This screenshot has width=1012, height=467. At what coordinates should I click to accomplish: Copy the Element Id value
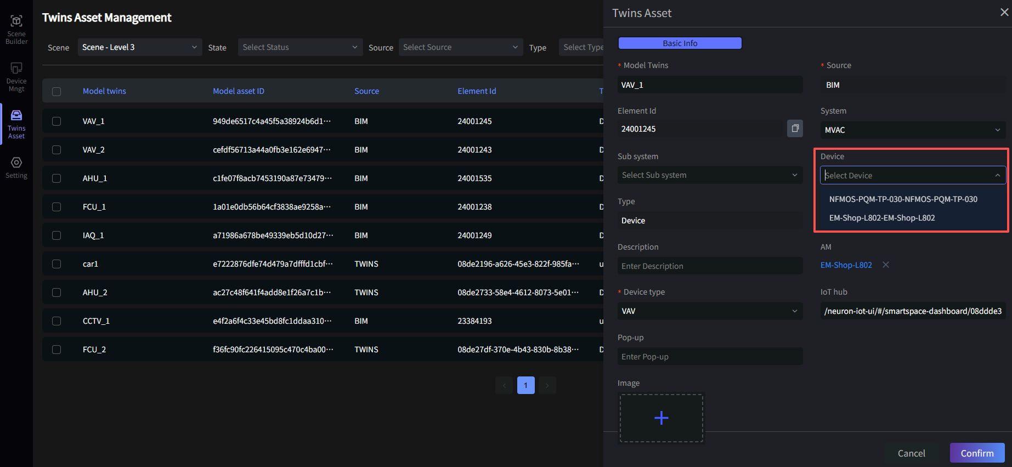point(795,128)
